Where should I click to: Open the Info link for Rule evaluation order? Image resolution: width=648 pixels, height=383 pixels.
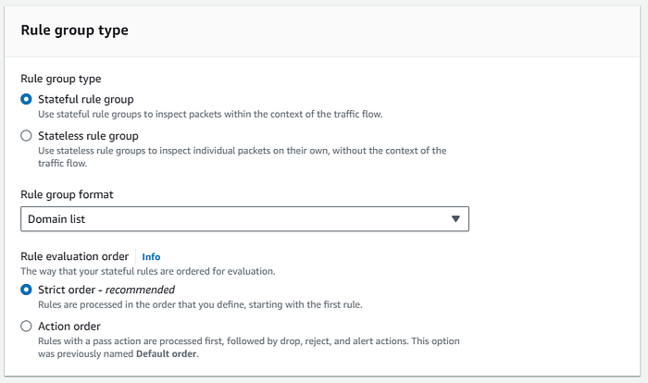pyautogui.click(x=151, y=256)
